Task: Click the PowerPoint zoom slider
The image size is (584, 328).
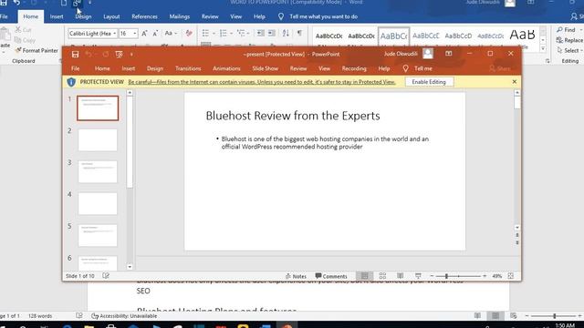Action: [x=458, y=276]
